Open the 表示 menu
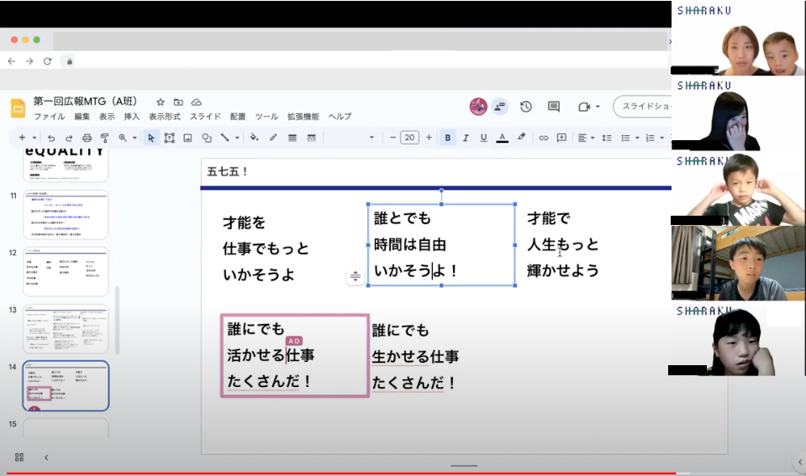The image size is (806, 476). [107, 117]
